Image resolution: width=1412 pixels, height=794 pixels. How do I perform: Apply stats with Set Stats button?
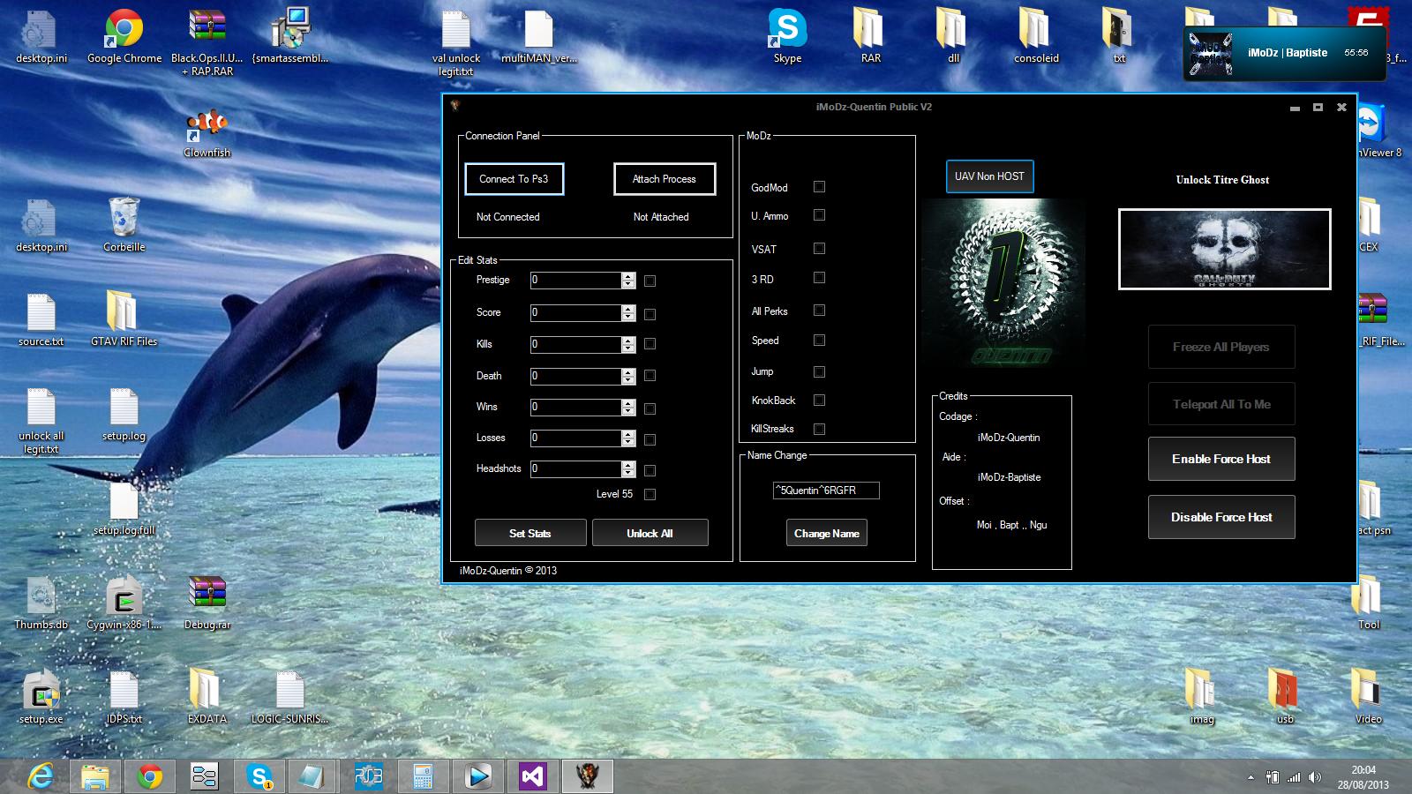[530, 533]
